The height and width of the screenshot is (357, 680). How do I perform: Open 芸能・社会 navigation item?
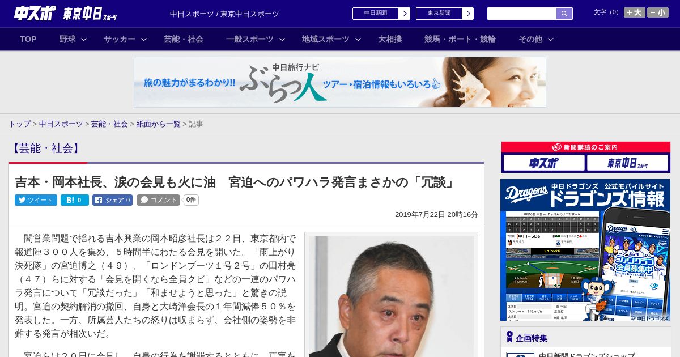(184, 39)
